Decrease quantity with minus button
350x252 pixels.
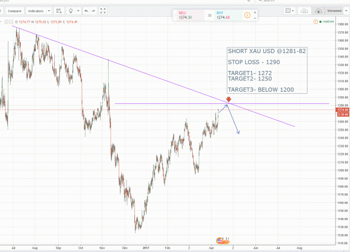[x=255, y=18]
